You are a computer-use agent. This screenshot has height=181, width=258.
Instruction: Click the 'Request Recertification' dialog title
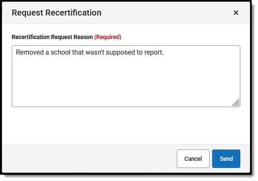click(x=56, y=13)
